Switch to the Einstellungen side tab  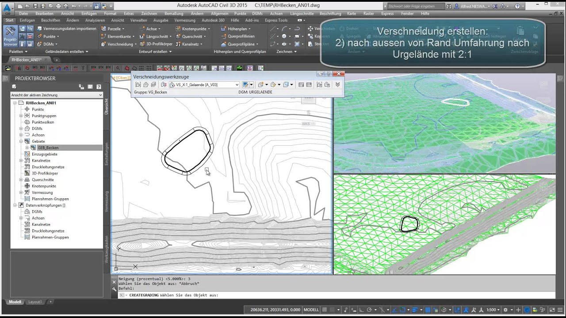coord(107,154)
